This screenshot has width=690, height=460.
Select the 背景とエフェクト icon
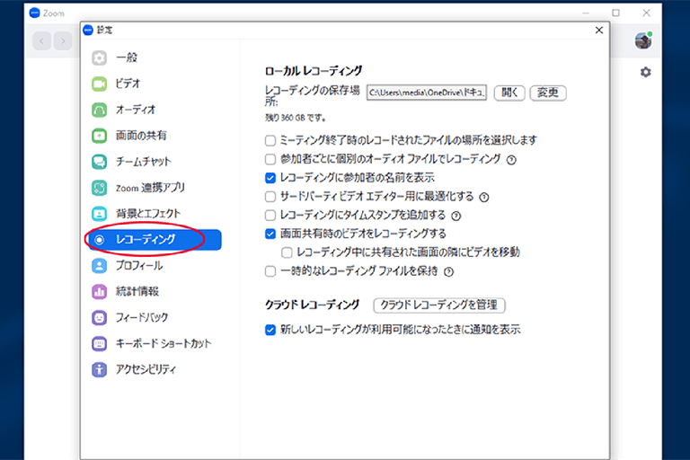[100, 214]
